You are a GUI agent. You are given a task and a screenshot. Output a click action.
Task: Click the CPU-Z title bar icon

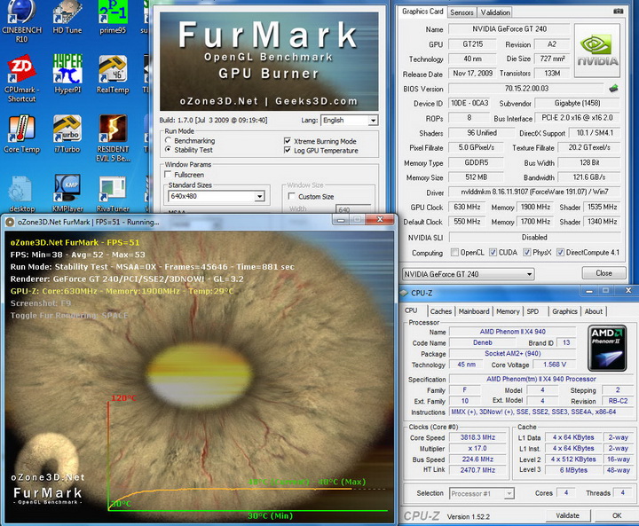click(404, 293)
